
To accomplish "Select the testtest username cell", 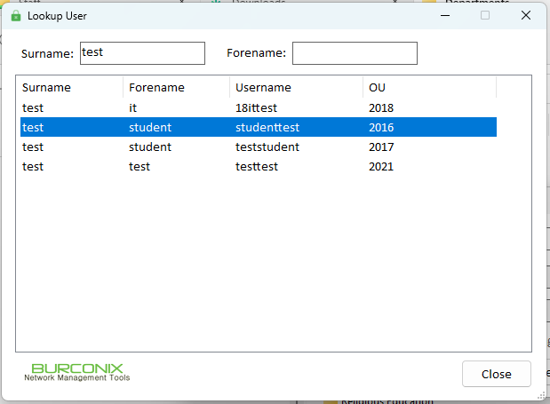I will tap(257, 166).
